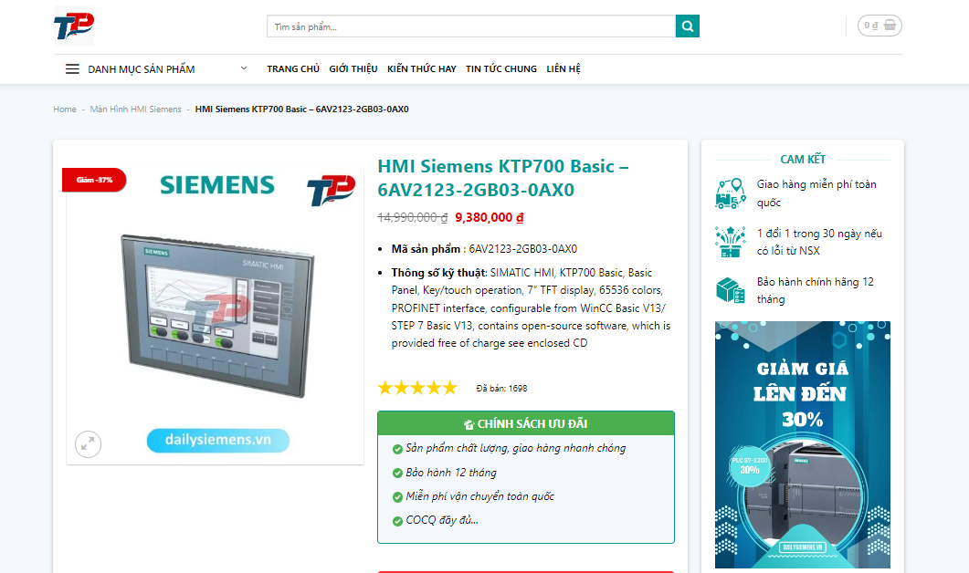969x573 pixels.
Task: Click the TP logo on product image
Action: [332, 190]
